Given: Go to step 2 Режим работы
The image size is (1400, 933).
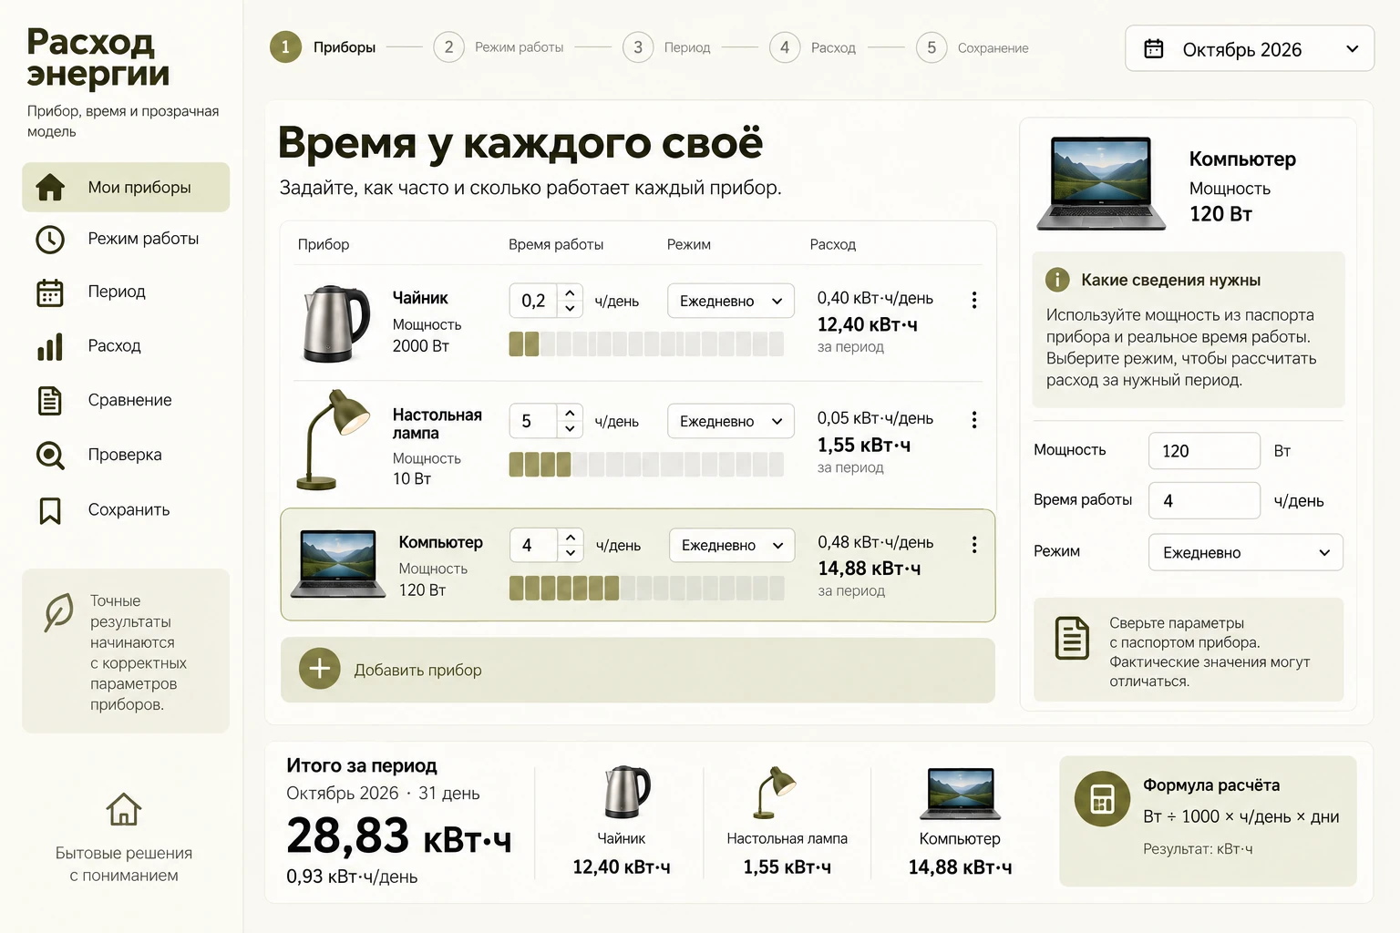Looking at the screenshot, I should pos(499,47).
